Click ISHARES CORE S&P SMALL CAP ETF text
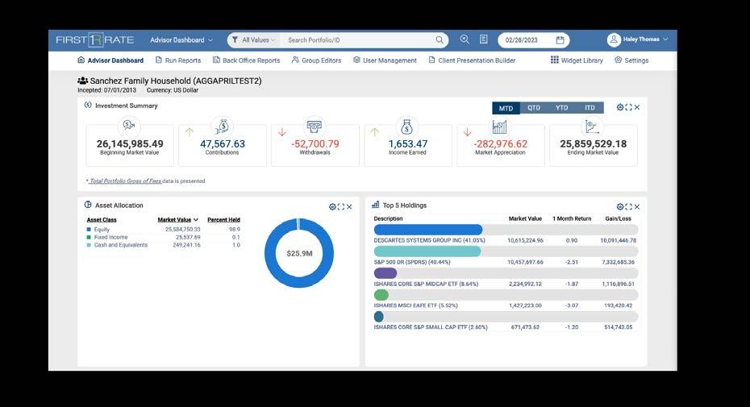The height and width of the screenshot is (407, 750). [x=431, y=327]
